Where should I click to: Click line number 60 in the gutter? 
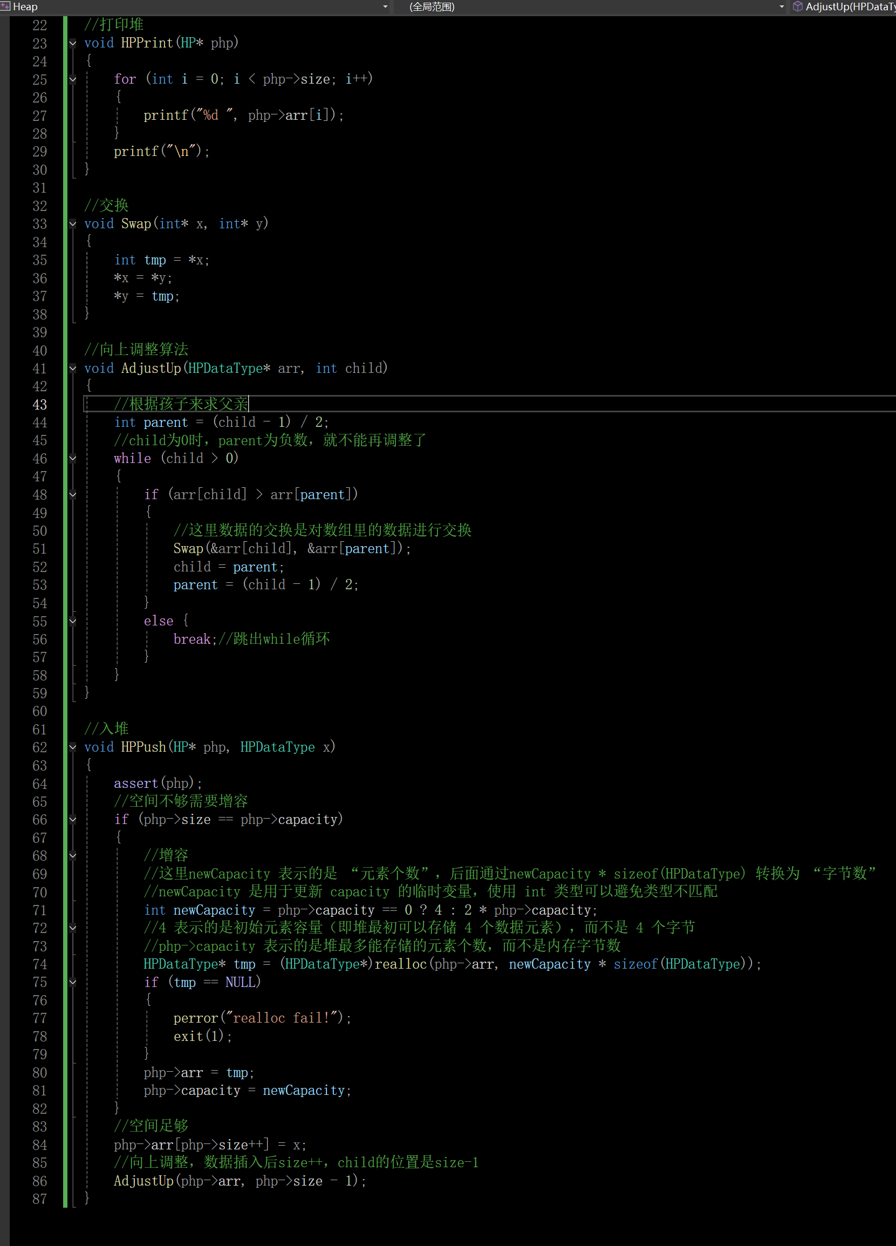click(39, 711)
